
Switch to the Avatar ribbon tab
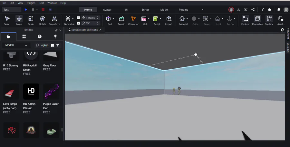click(x=107, y=10)
